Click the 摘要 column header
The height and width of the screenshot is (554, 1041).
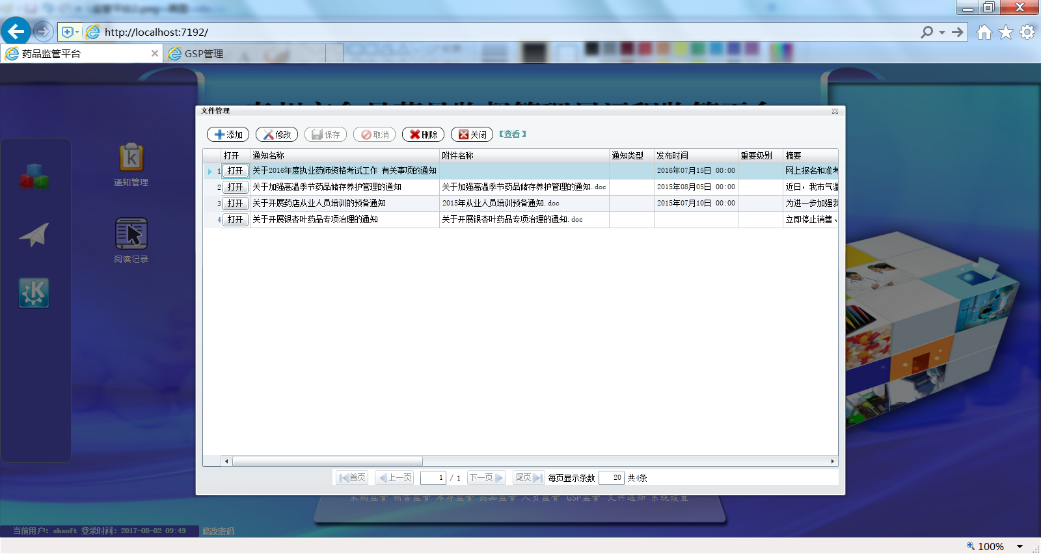811,156
